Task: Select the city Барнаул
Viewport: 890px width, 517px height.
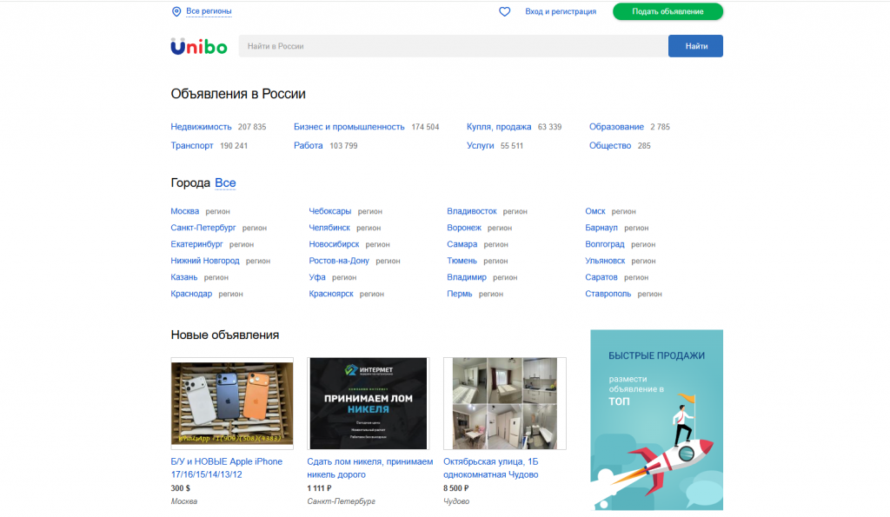Action: pos(601,228)
